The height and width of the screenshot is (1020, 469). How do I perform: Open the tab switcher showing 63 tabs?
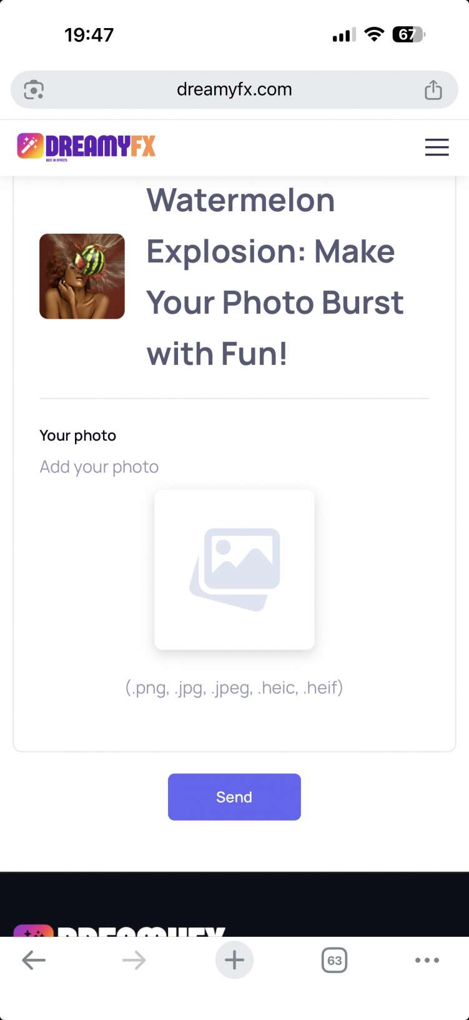[334, 960]
